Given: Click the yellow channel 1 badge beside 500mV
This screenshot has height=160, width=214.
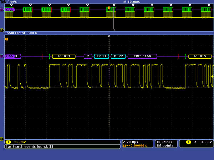Looking at the screenshot, I should [8, 142].
